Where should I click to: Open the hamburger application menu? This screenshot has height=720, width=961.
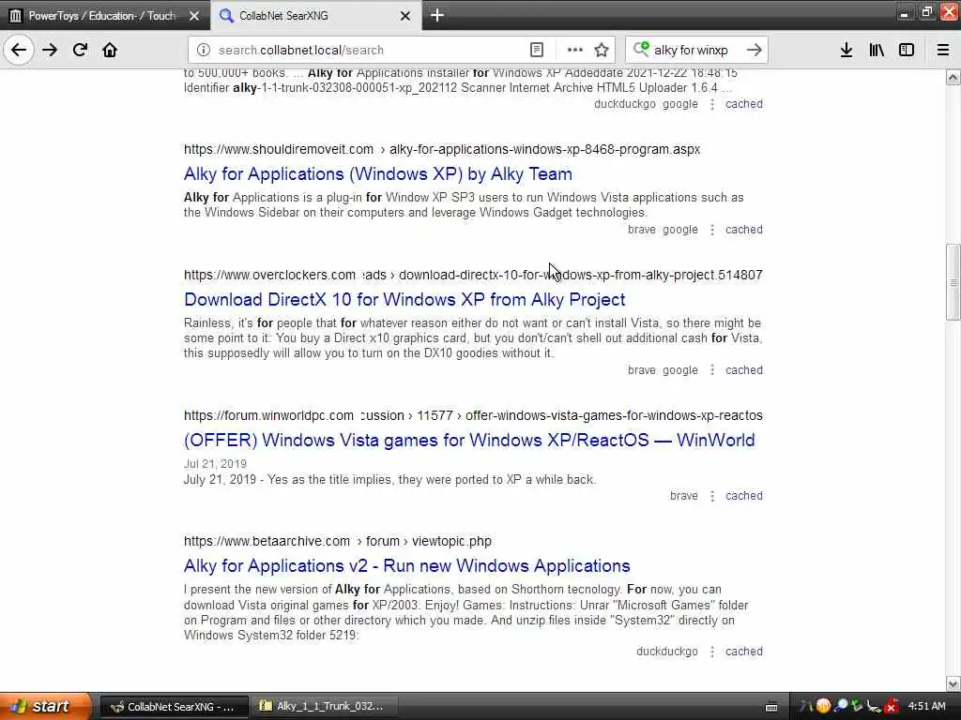[x=943, y=51]
